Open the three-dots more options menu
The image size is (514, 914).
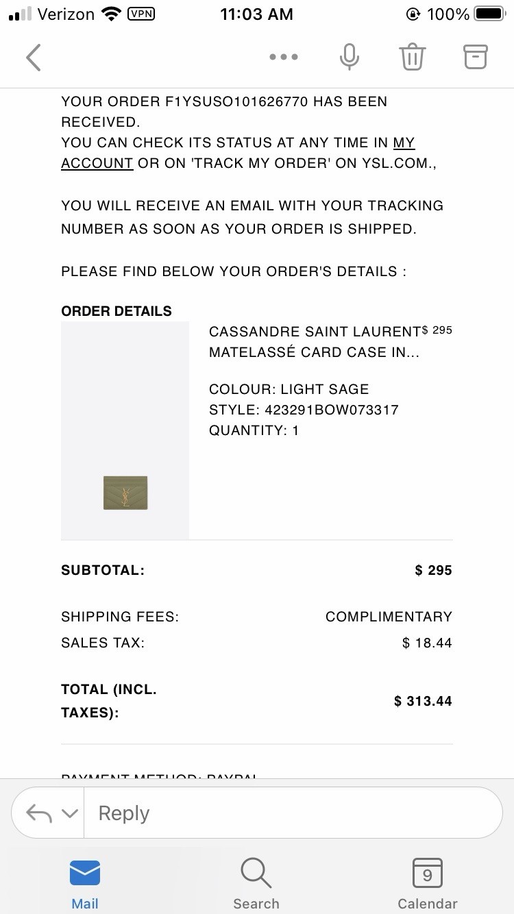pyautogui.click(x=284, y=58)
